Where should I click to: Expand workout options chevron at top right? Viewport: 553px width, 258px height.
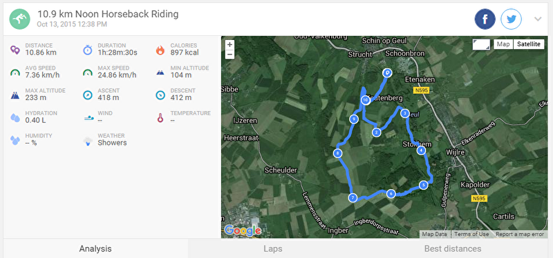tap(538, 19)
